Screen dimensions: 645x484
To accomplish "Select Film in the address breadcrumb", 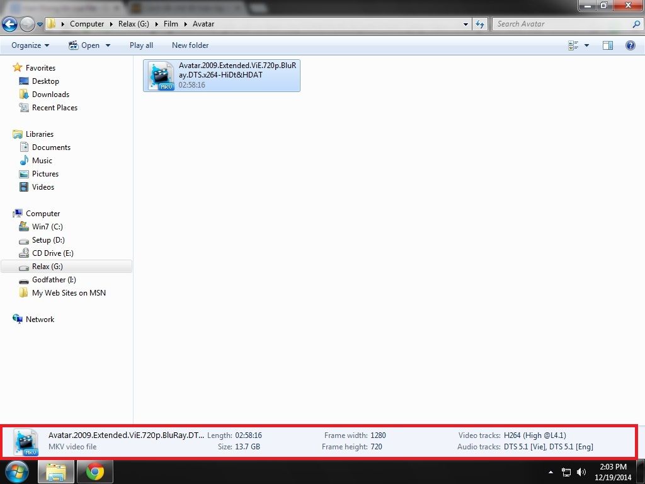I will pos(171,24).
